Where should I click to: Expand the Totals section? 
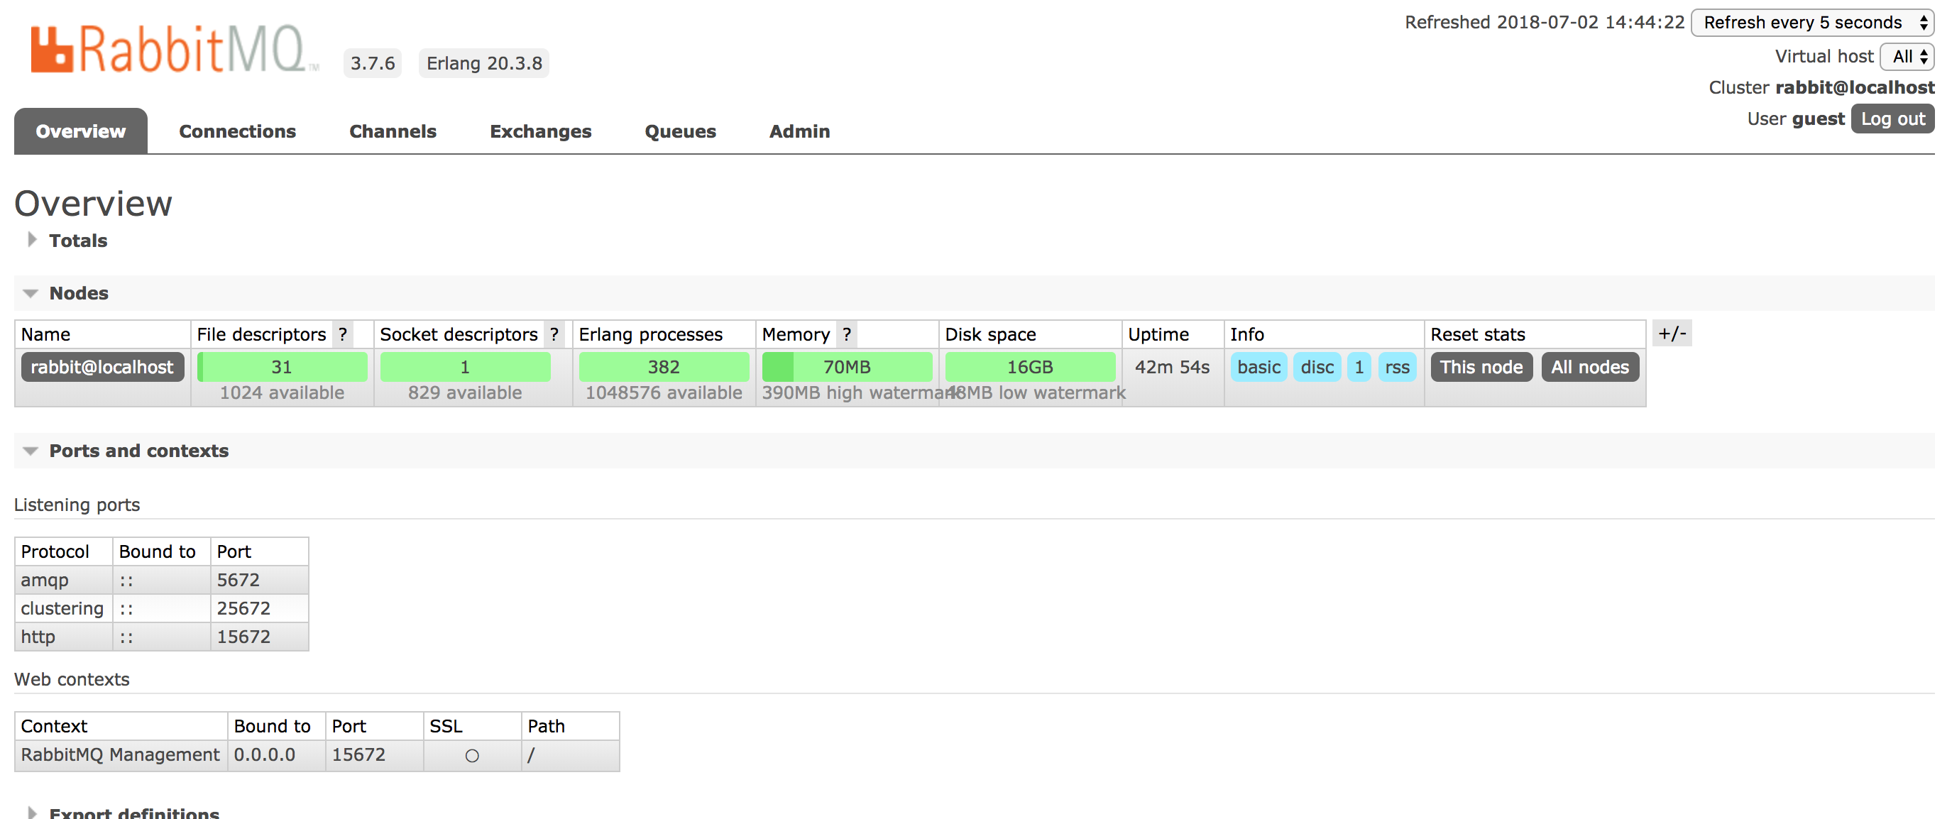(77, 240)
